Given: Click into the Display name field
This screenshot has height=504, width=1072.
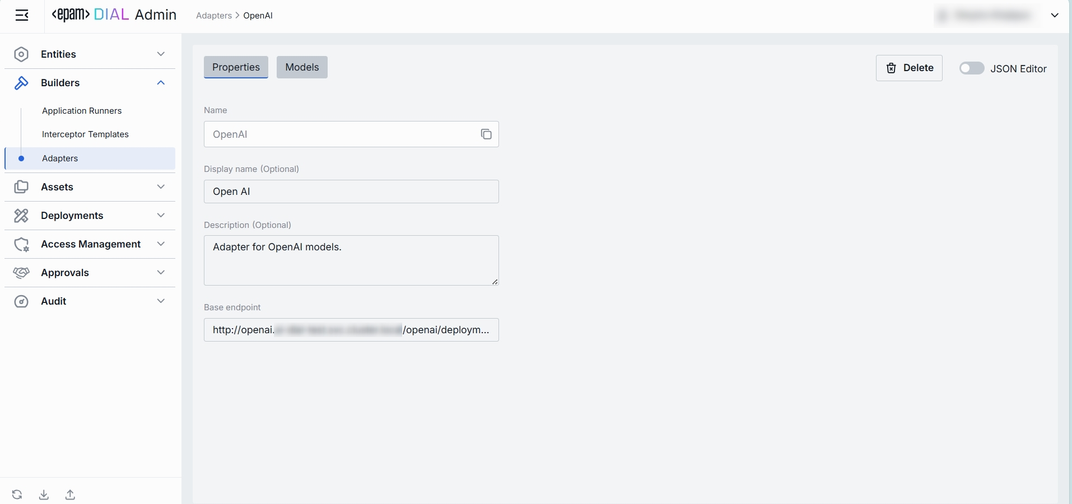Looking at the screenshot, I should tap(351, 192).
